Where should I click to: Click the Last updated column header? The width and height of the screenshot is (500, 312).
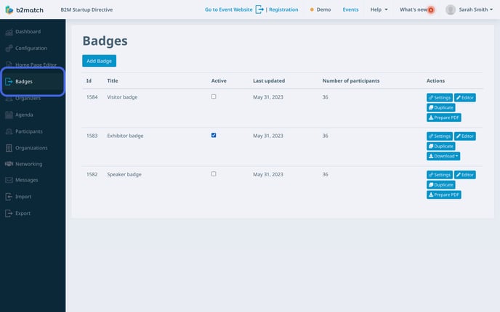[269, 81]
